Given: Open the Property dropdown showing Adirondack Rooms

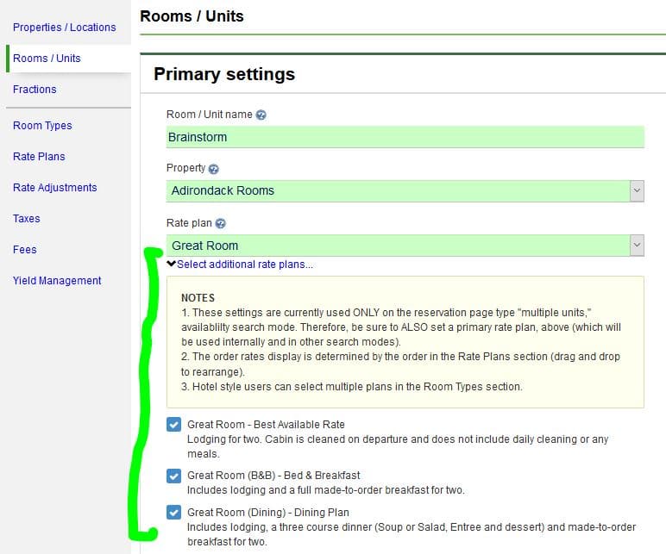Looking at the screenshot, I should click(637, 191).
